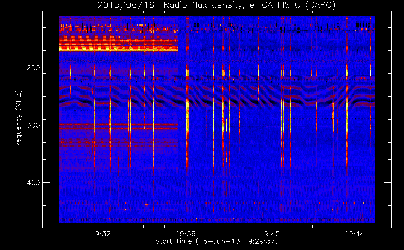Select the 200 frequency tick label

33,68
